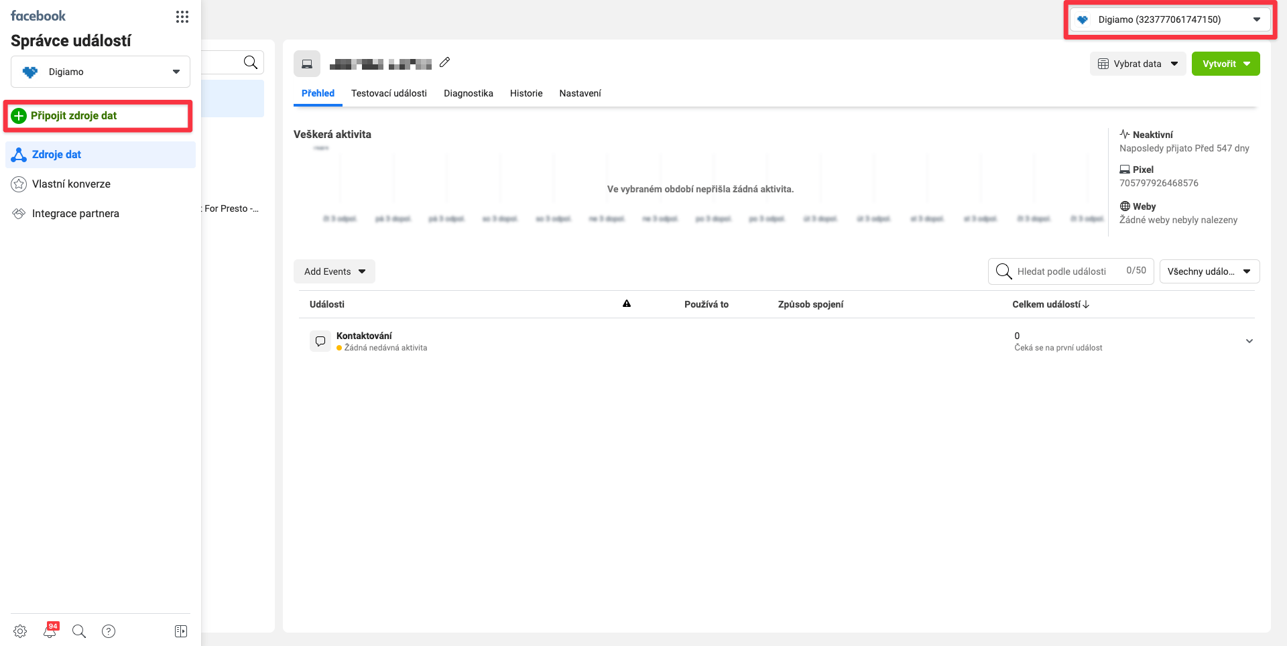The height and width of the screenshot is (646, 1287).
Task: Click the Hledat podle události search field
Action: 1062,271
